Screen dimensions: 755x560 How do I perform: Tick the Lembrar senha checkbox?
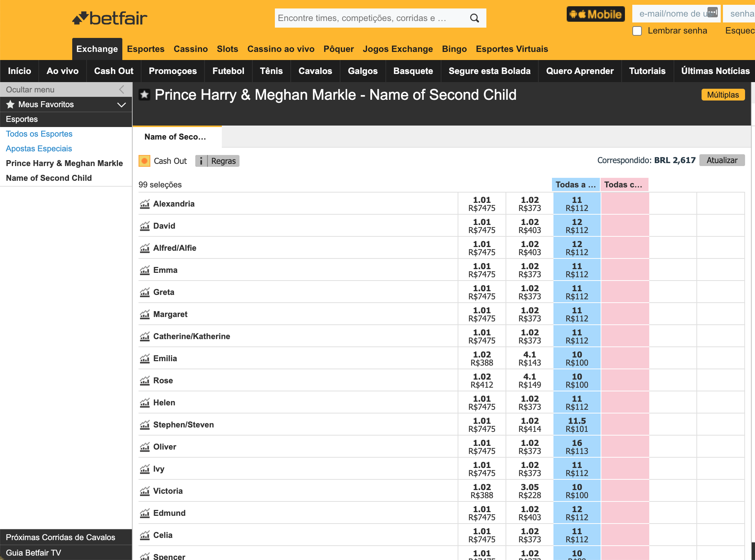pyautogui.click(x=637, y=31)
